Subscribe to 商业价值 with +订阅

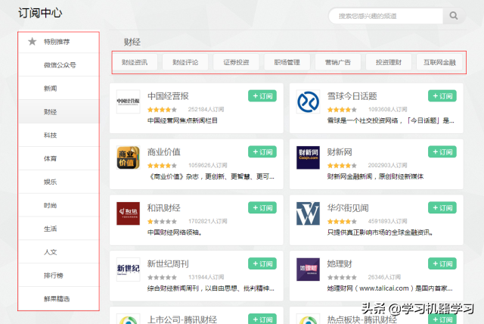pos(262,152)
